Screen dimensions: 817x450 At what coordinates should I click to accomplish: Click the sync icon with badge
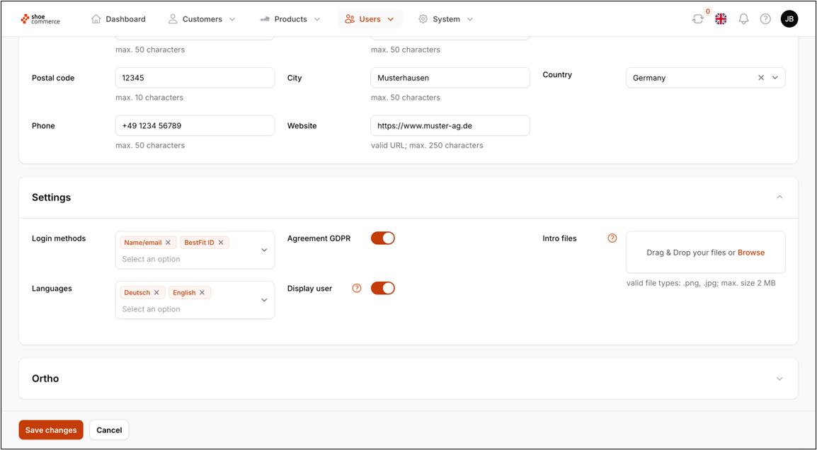698,19
